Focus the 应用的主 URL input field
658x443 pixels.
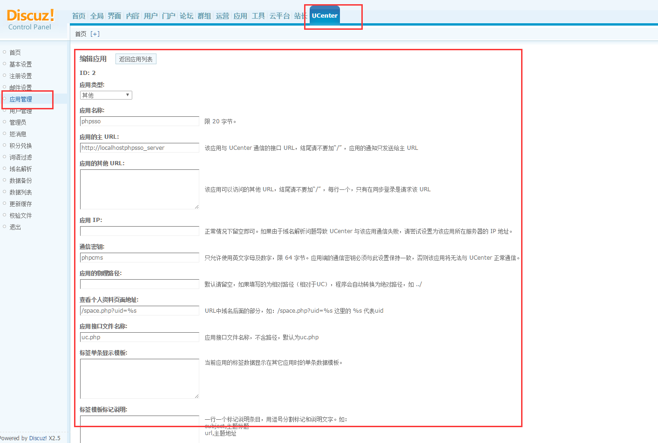[x=140, y=148]
